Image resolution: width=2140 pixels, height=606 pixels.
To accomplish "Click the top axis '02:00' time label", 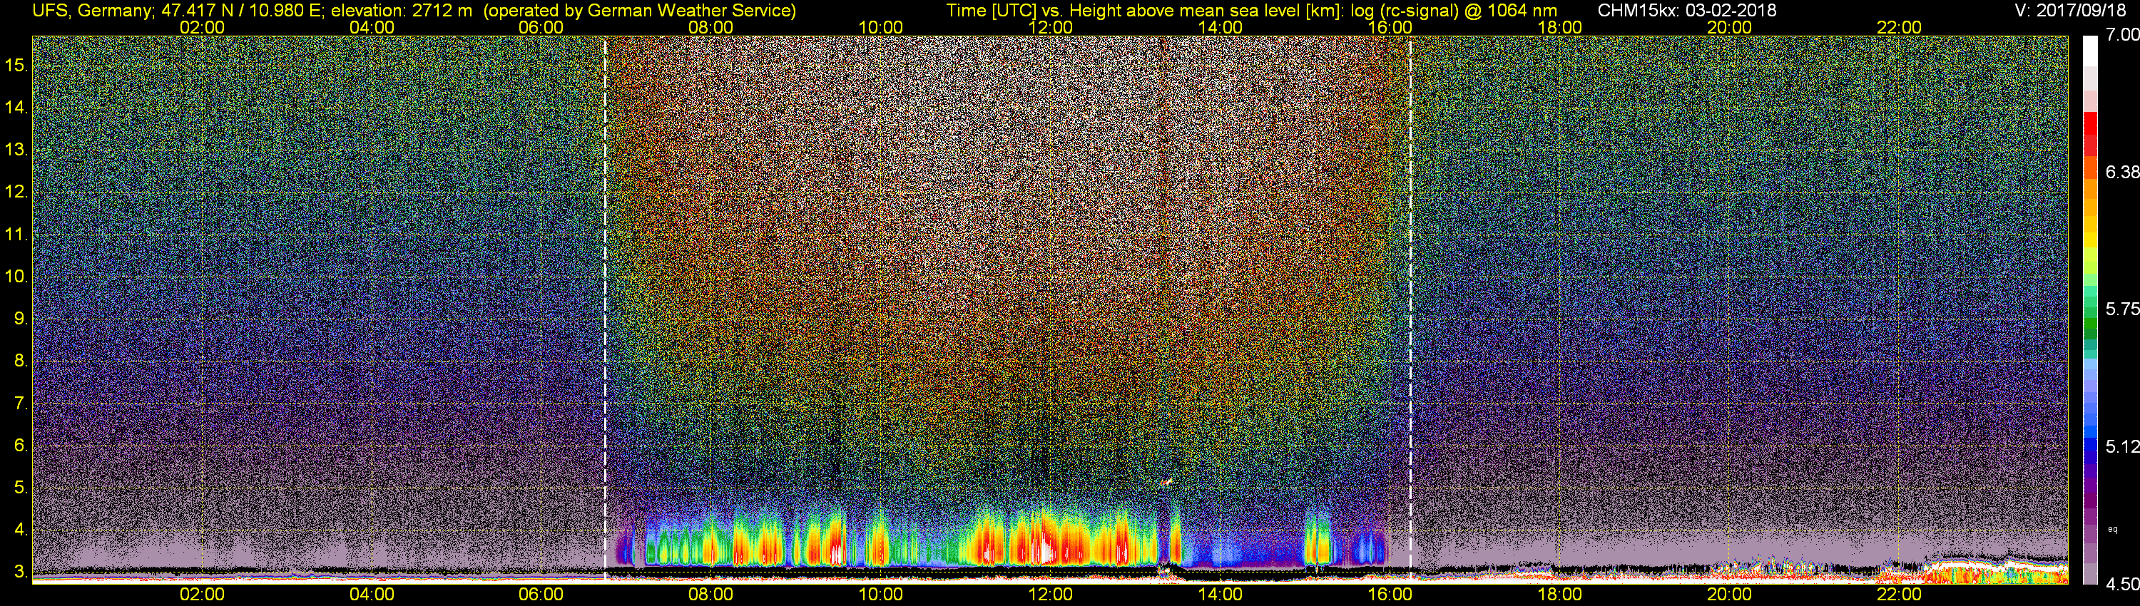I will coord(202,27).
